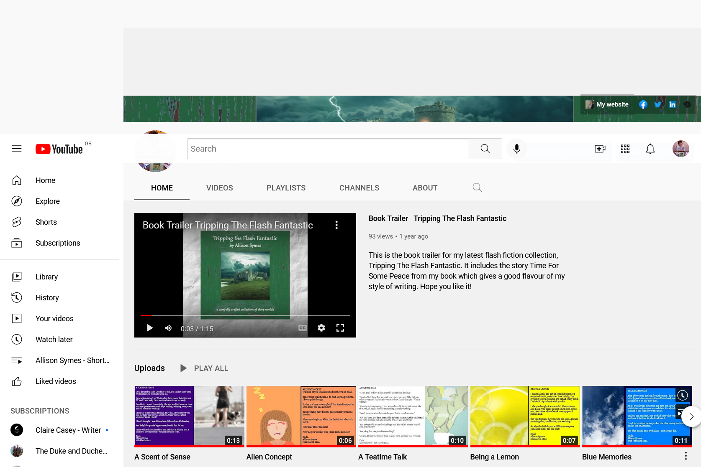Enter fullscreen on the book trailer player
Image resolution: width=701 pixels, height=467 pixels.
340,328
